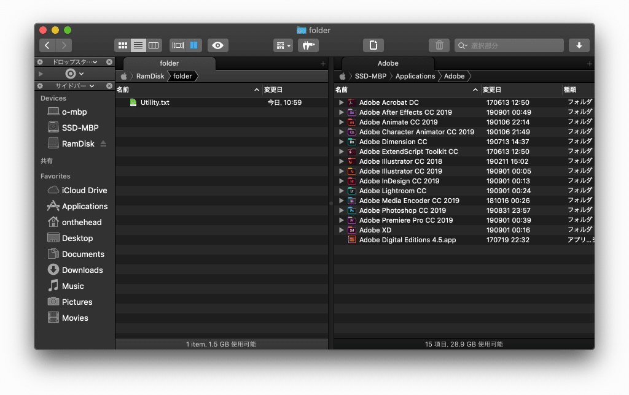
Task: Click the download arrow toolbar button
Action: pyautogui.click(x=579, y=45)
